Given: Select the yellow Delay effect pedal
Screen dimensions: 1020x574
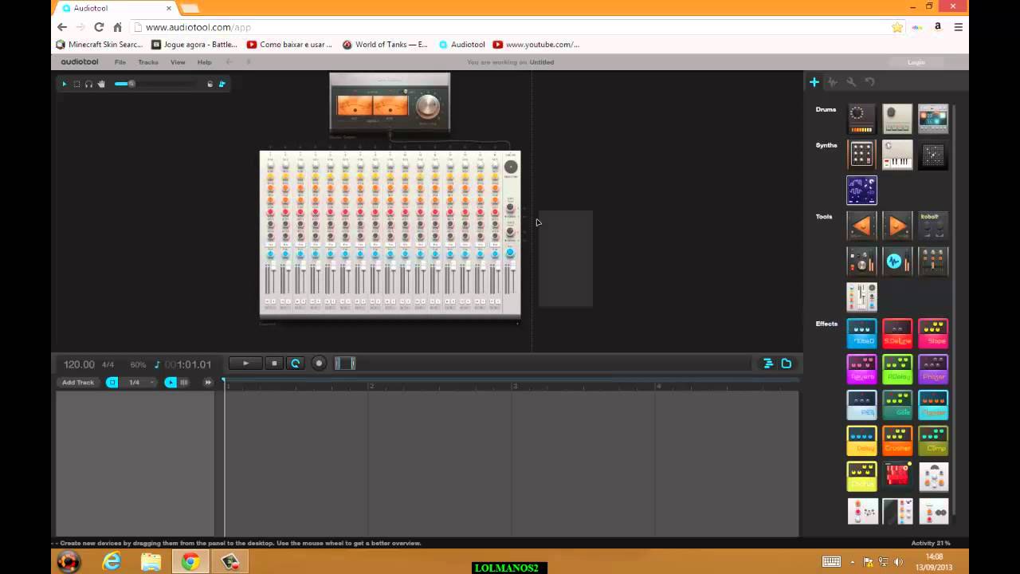Looking at the screenshot, I should click(x=861, y=441).
